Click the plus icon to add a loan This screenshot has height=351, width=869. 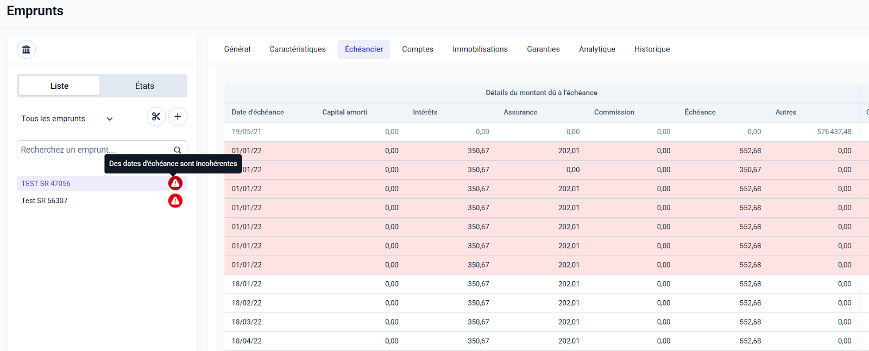178,116
